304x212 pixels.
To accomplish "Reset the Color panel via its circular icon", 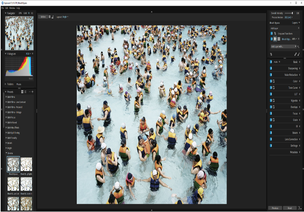I will pos(274,81).
